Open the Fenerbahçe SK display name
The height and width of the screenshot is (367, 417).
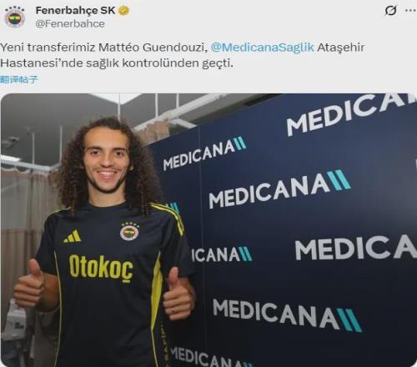pos(76,11)
